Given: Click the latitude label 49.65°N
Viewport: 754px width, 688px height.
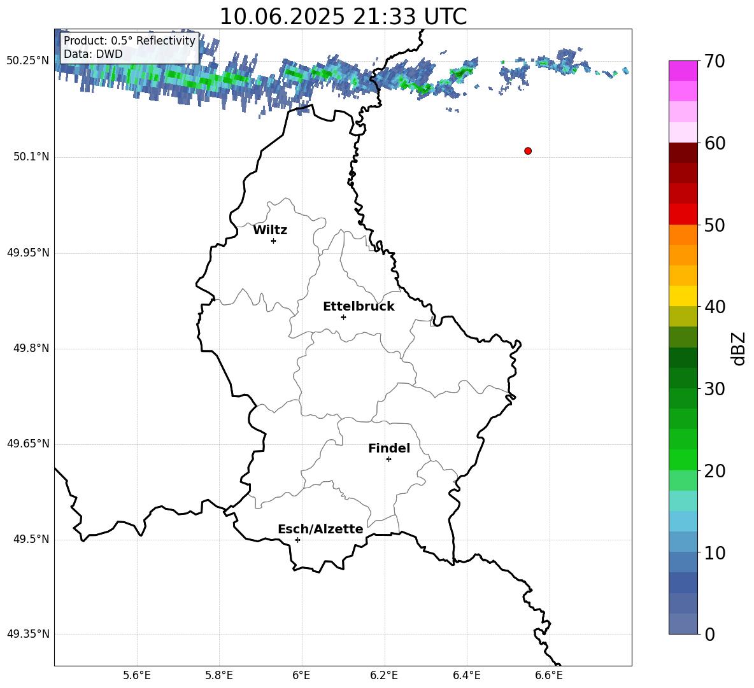Looking at the screenshot, I should tap(28, 444).
